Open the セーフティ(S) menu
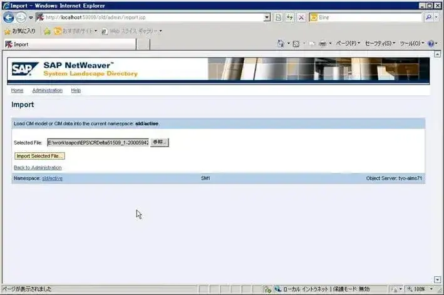The height and width of the screenshot is (295, 444). [379, 43]
